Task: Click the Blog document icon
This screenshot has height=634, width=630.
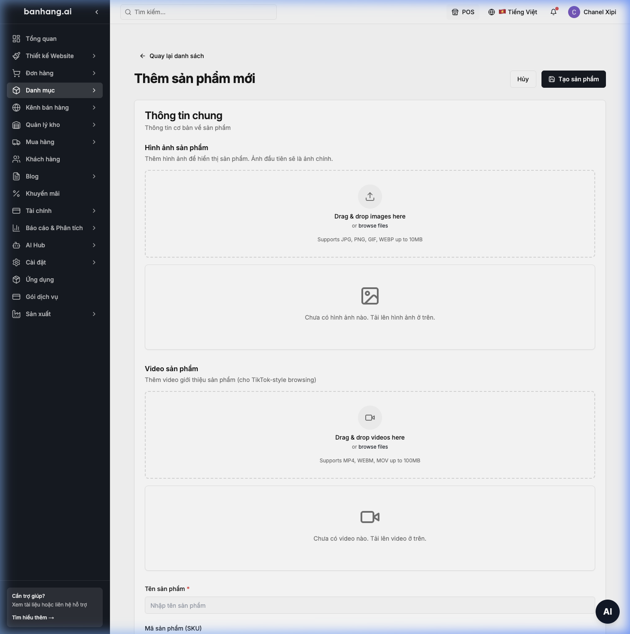Action: (x=16, y=176)
